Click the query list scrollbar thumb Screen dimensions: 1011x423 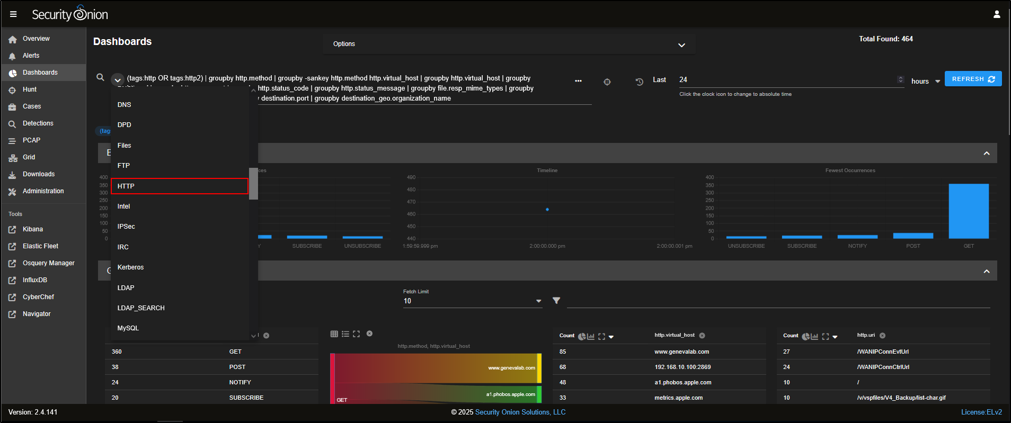[x=253, y=184]
